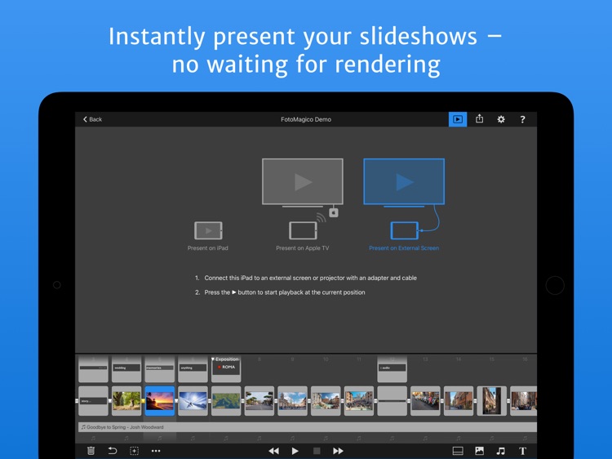Open the share/export icon in top bar
Image resolution: width=612 pixels, height=459 pixels.
479,118
